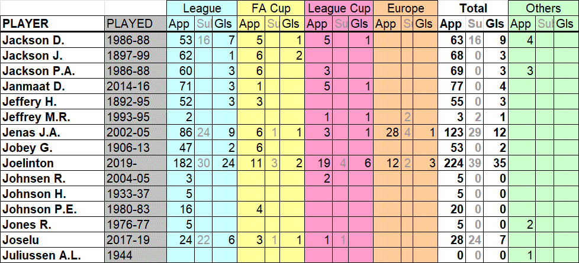Select the Total group header
Image resolution: width=579 pixels, height=263 pixels.
tap(472, 8)
